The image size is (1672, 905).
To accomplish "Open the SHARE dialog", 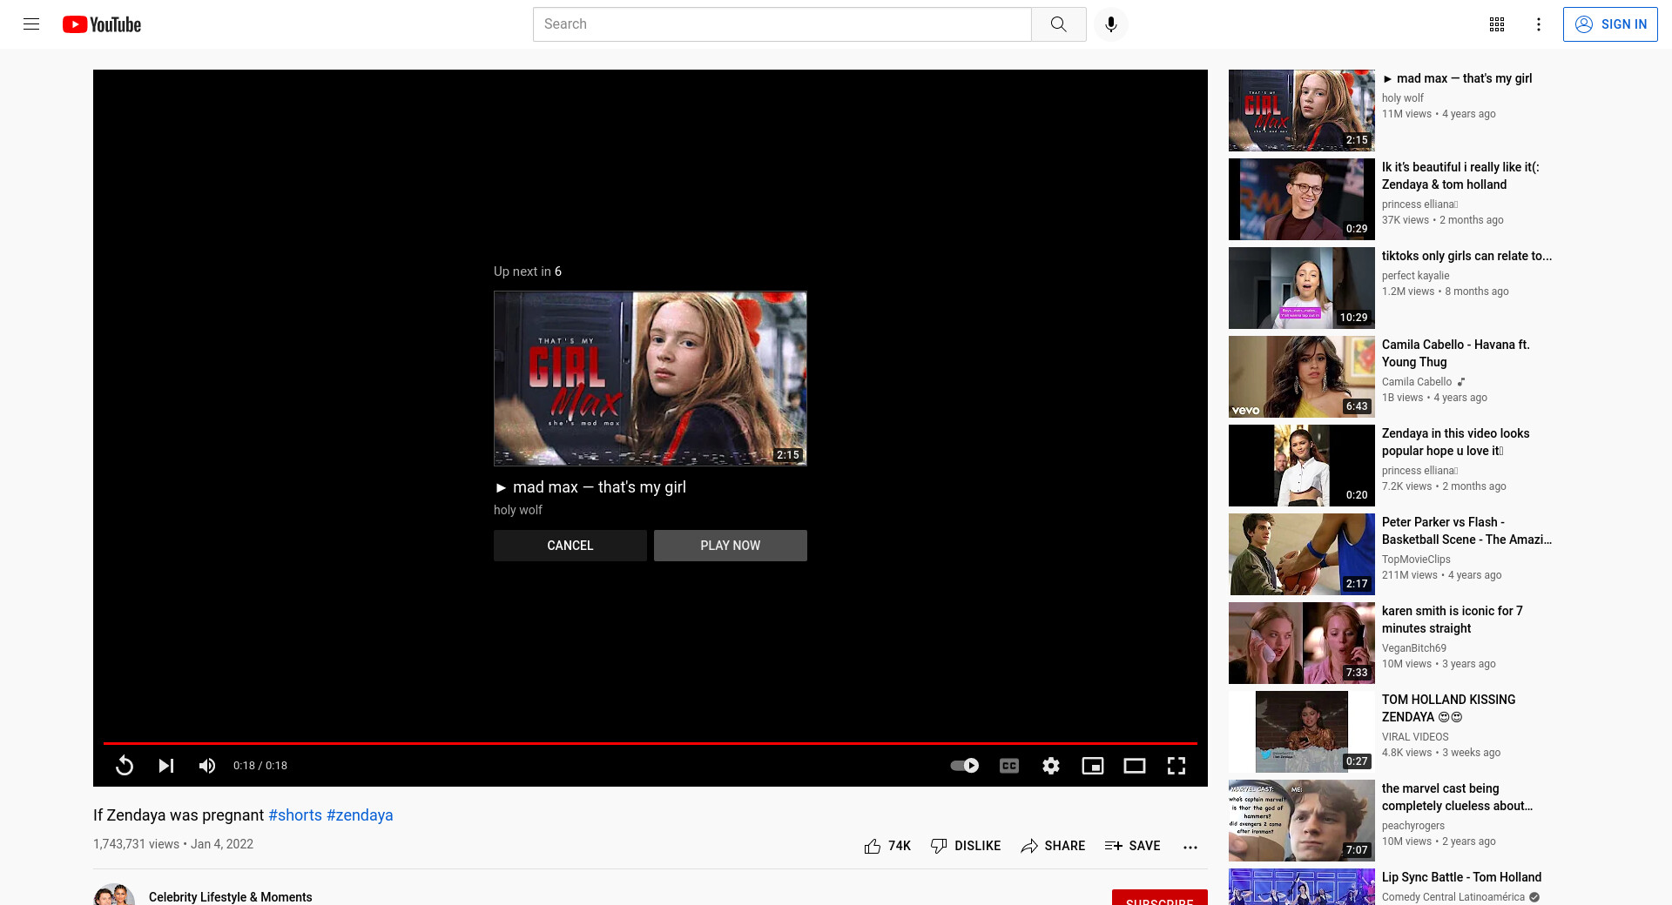I will point(1053,846).
